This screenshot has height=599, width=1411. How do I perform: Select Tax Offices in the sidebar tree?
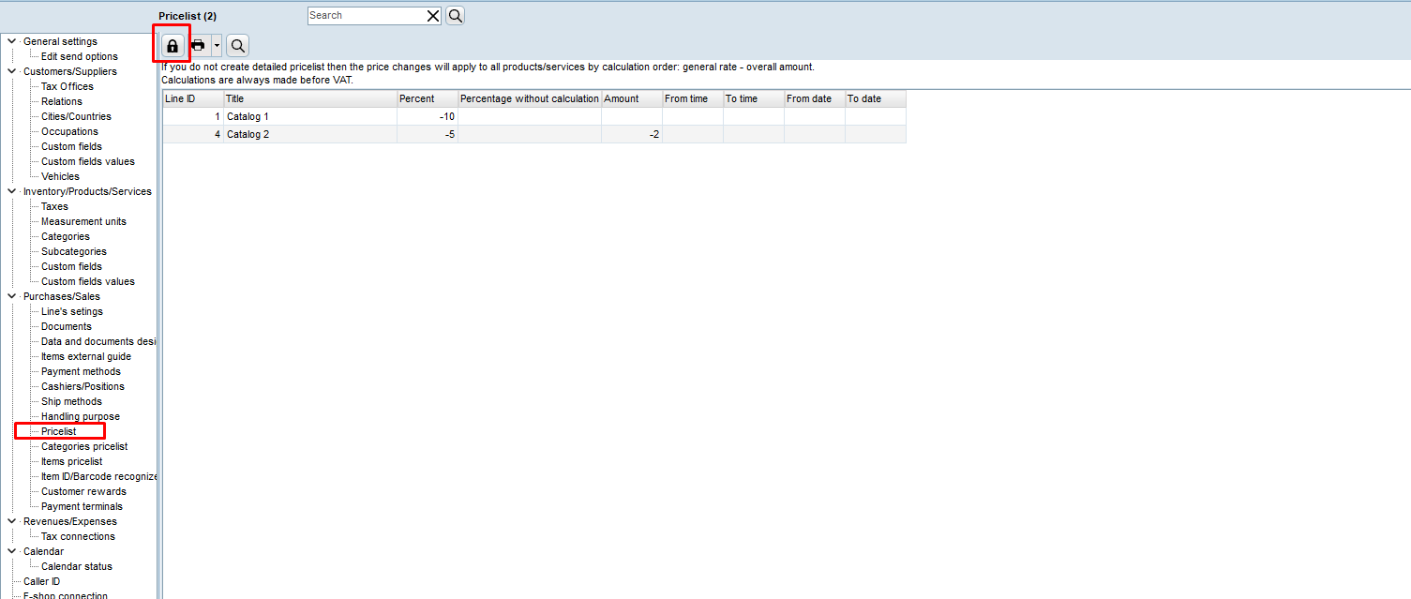click(x=67, y=86)
